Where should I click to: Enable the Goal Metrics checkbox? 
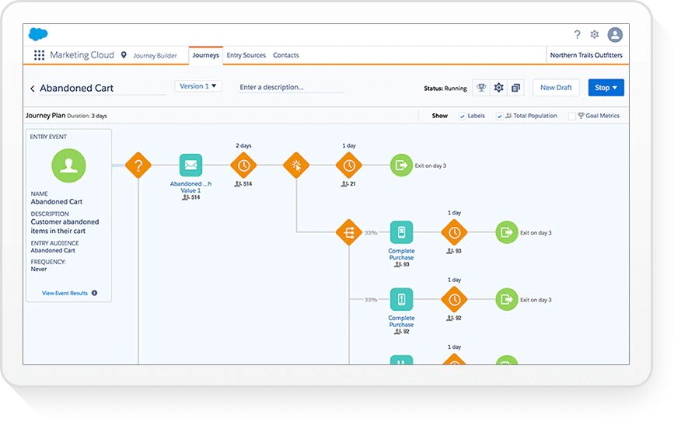[x=572, y=116]
